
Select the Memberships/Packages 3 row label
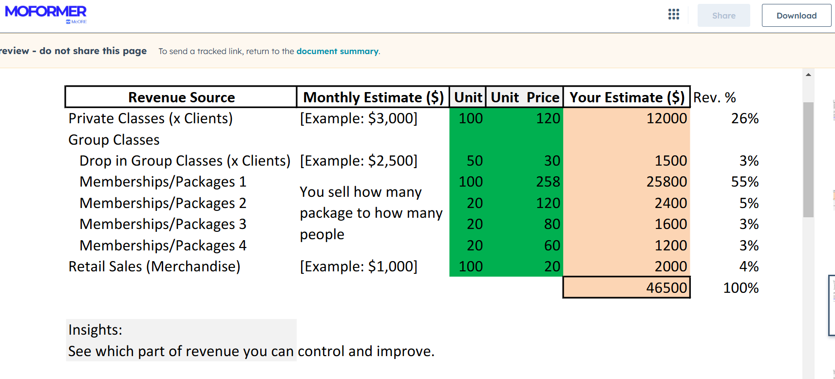(163, 224)
